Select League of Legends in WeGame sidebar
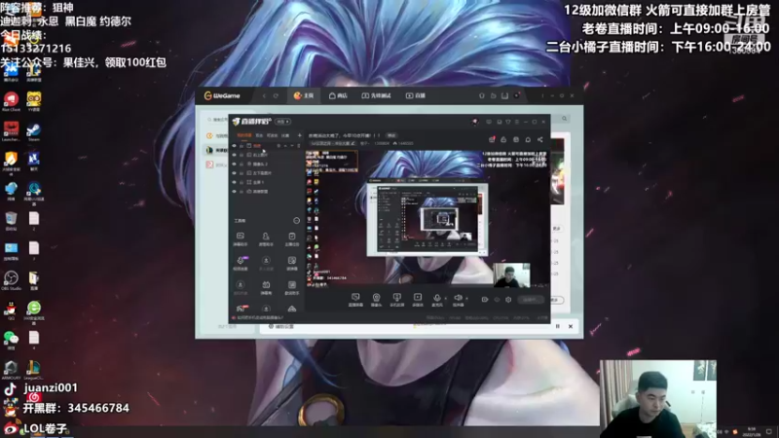The image size is (779, 438). [x=215, y=150]
